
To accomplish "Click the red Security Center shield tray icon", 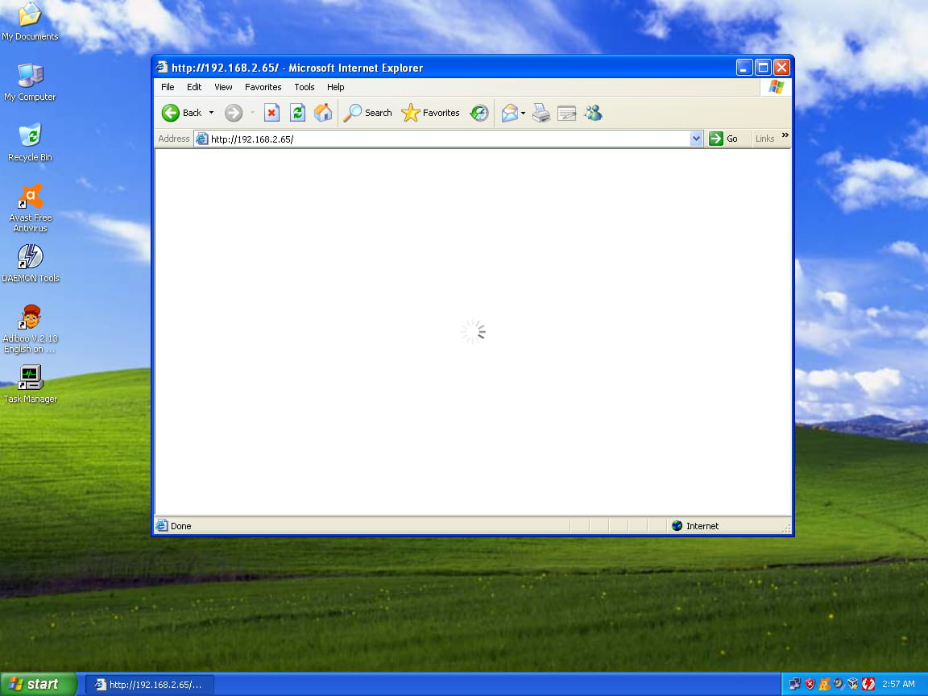I will 810,684.
